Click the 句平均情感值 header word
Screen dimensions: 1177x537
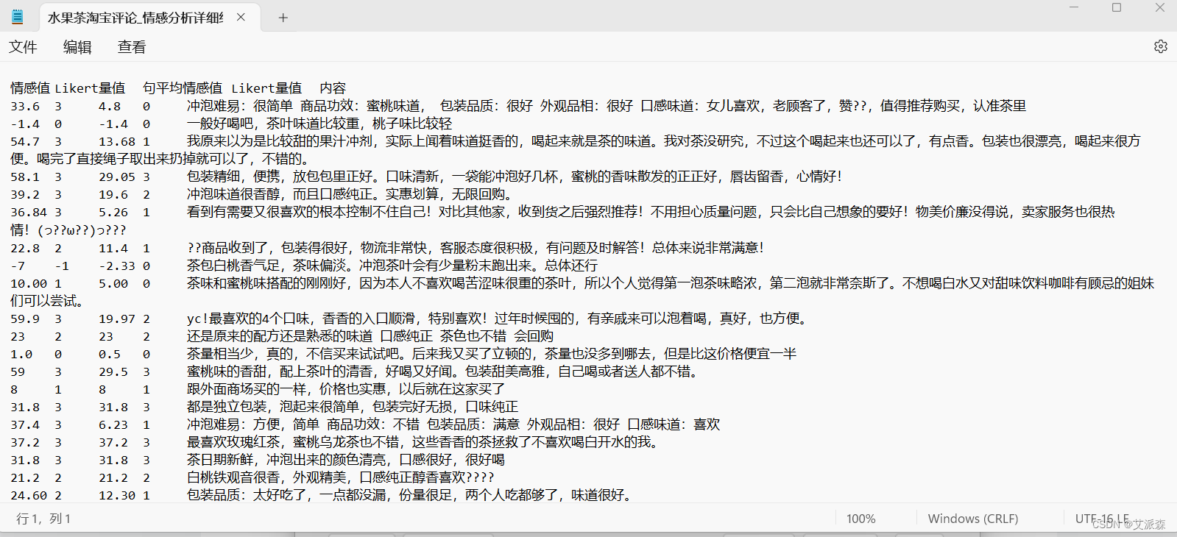(183, 88)
